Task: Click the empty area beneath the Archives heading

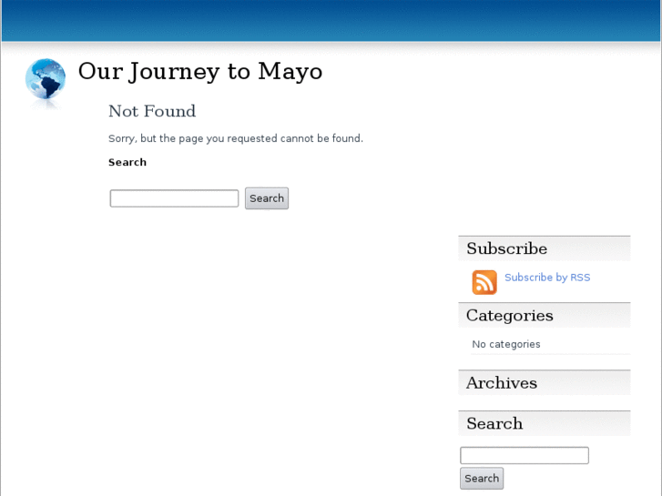Action: tap(544, 402)
